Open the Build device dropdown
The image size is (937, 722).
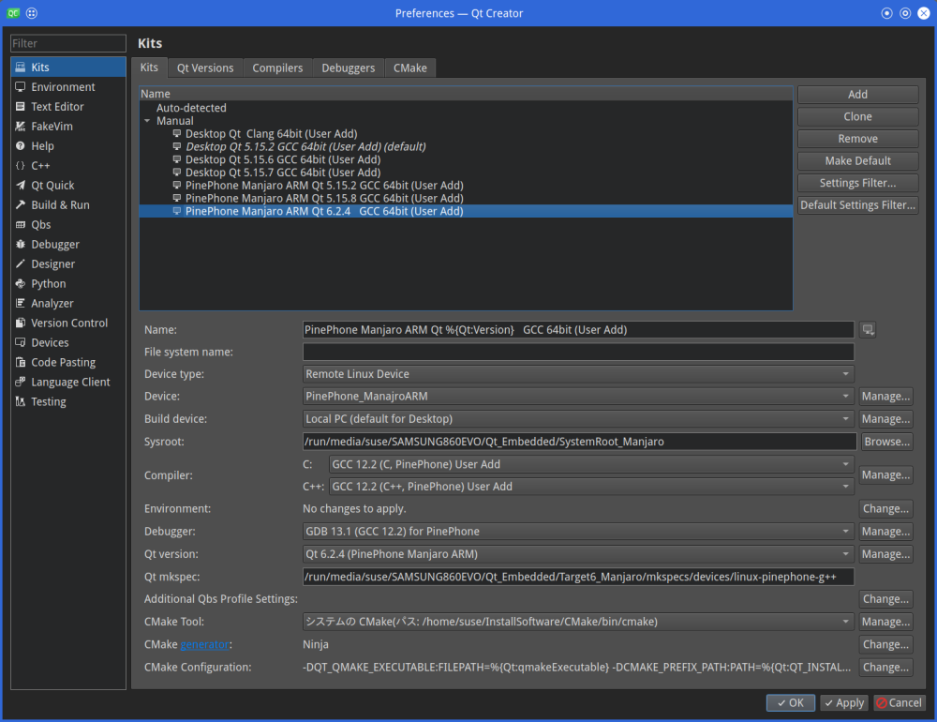tap(578, 419)
